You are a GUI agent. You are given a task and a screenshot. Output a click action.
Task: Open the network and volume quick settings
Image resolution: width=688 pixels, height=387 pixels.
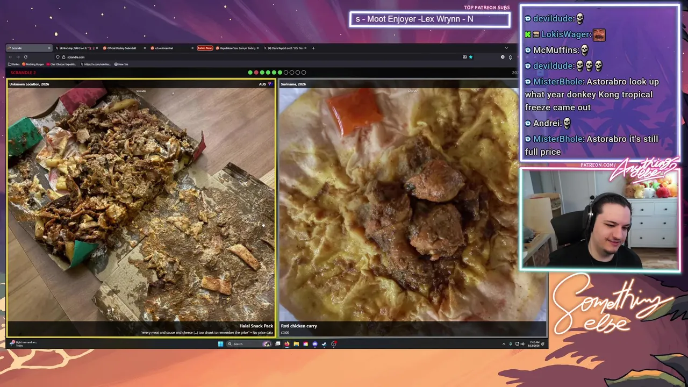coord(520,344)
